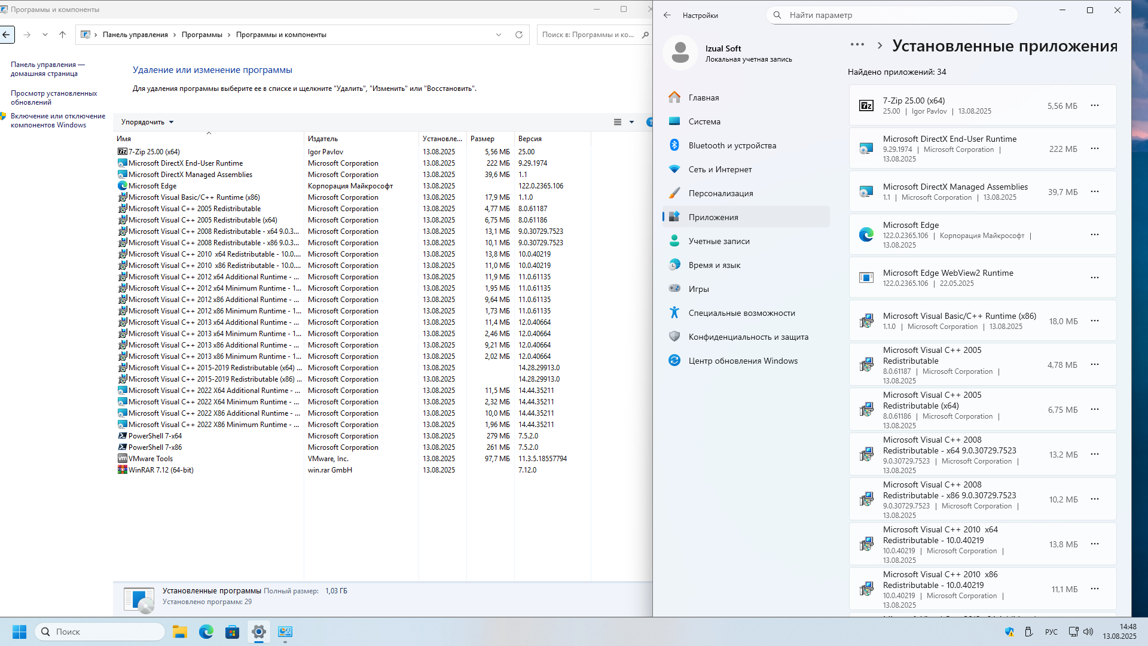
Task: Click the back arrow in Control Panel window
Action: [6, 35]
